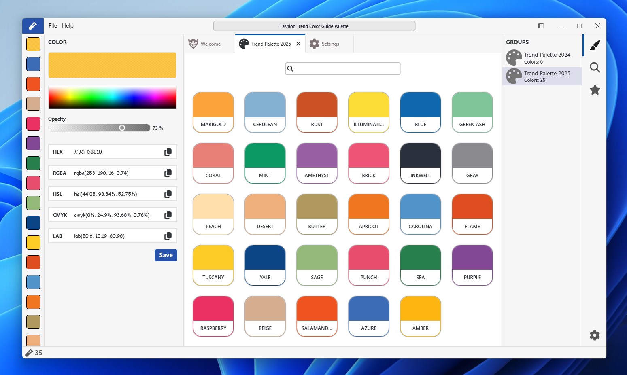Click the large yellow color preview

[112, 65]
